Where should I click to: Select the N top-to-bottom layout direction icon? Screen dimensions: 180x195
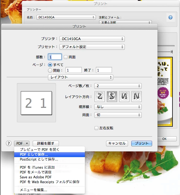(137, 97)
